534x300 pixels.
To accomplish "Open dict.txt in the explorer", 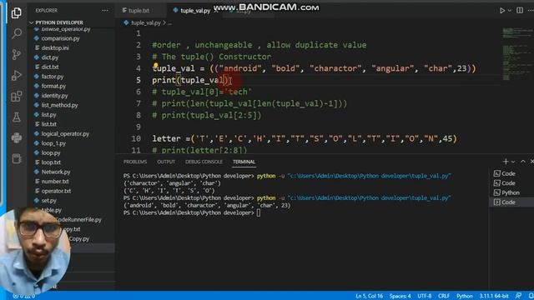I will click(50, 67).
